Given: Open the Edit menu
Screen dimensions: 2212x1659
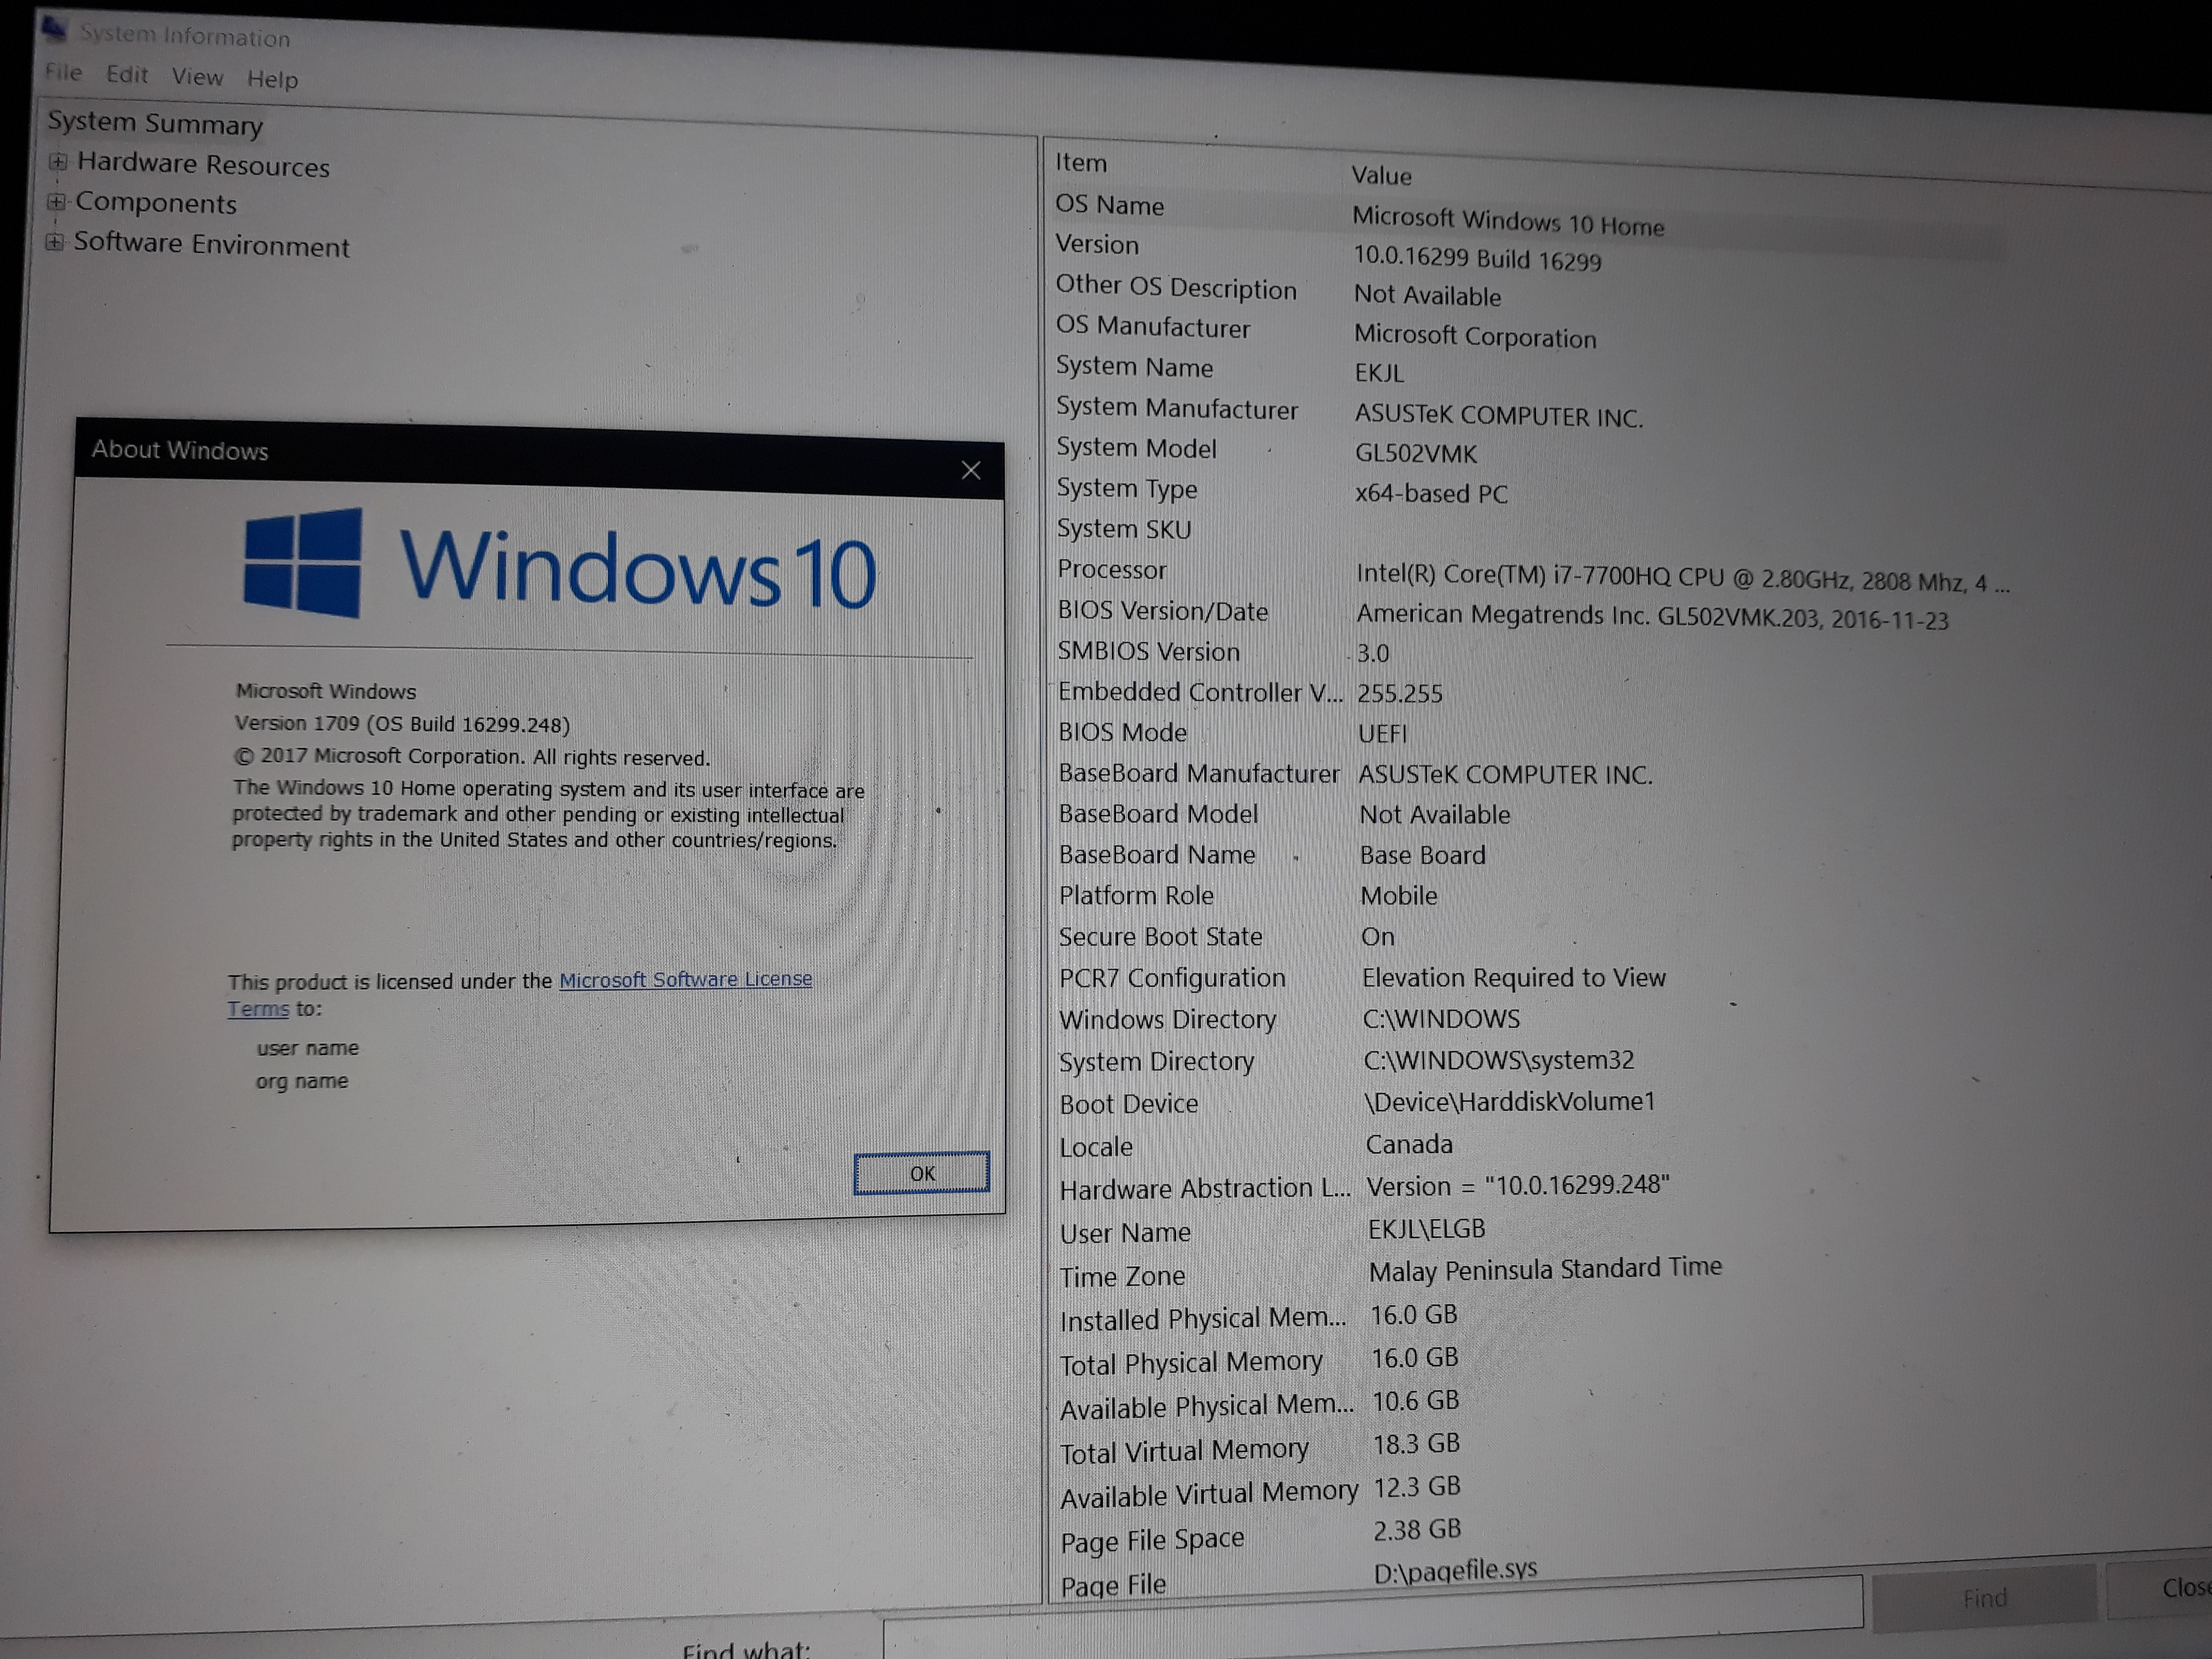Looking at the screenshot, I should [x=127, y=75].
